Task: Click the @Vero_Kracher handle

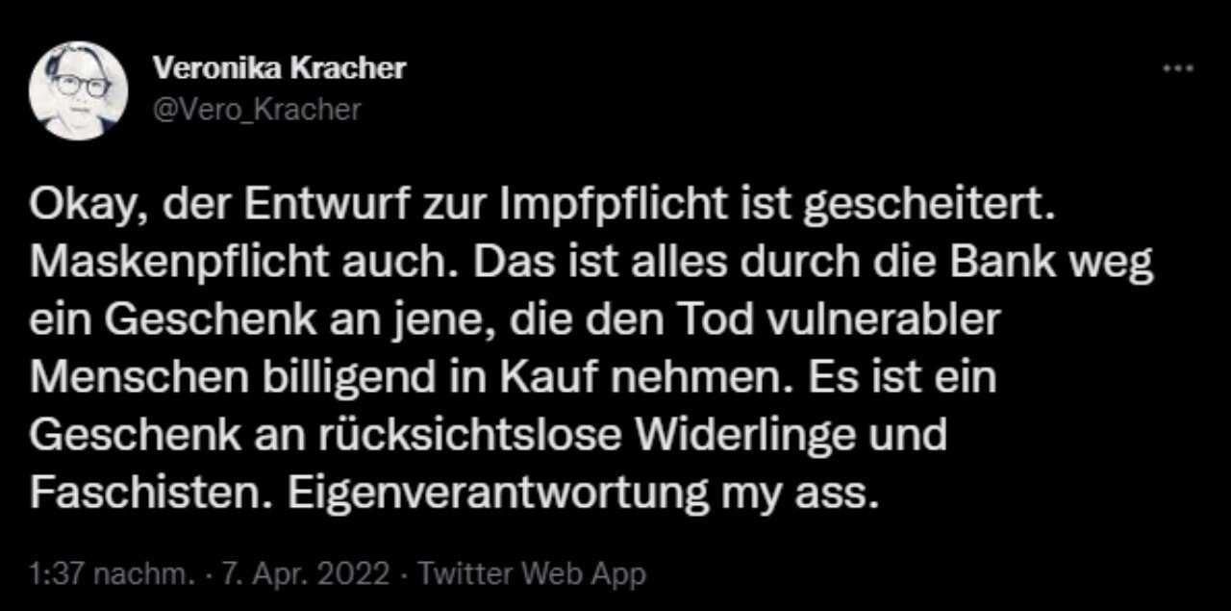Action: pos(256,110)
